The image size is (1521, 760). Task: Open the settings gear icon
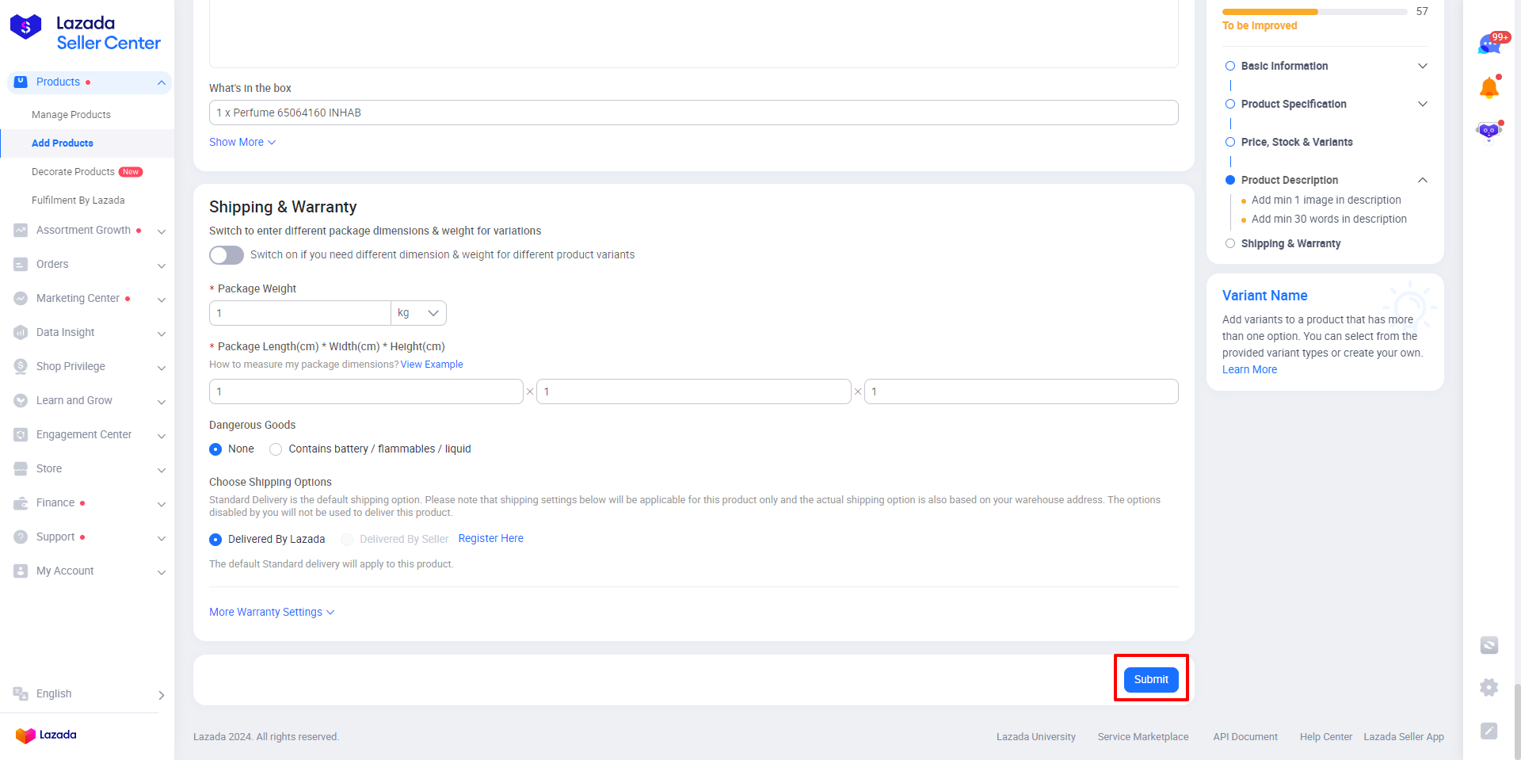[1489, 688]
